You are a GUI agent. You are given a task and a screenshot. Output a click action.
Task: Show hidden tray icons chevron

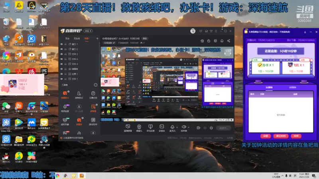[x=282, y=175]
